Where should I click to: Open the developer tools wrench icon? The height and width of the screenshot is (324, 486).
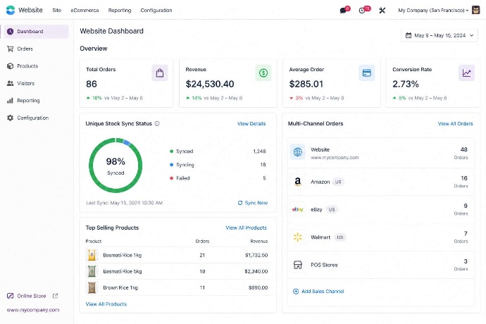[382, 11]
